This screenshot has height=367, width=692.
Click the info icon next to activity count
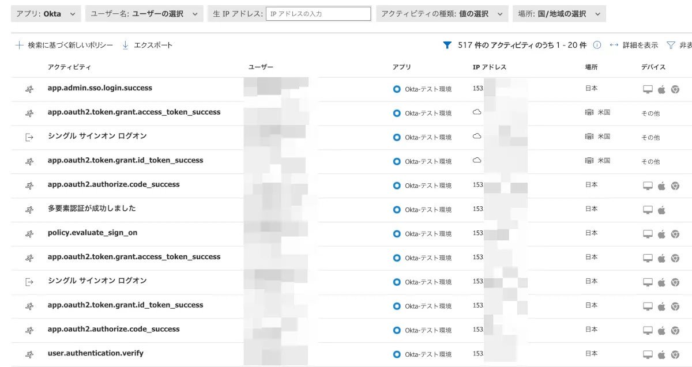(597, 45)
